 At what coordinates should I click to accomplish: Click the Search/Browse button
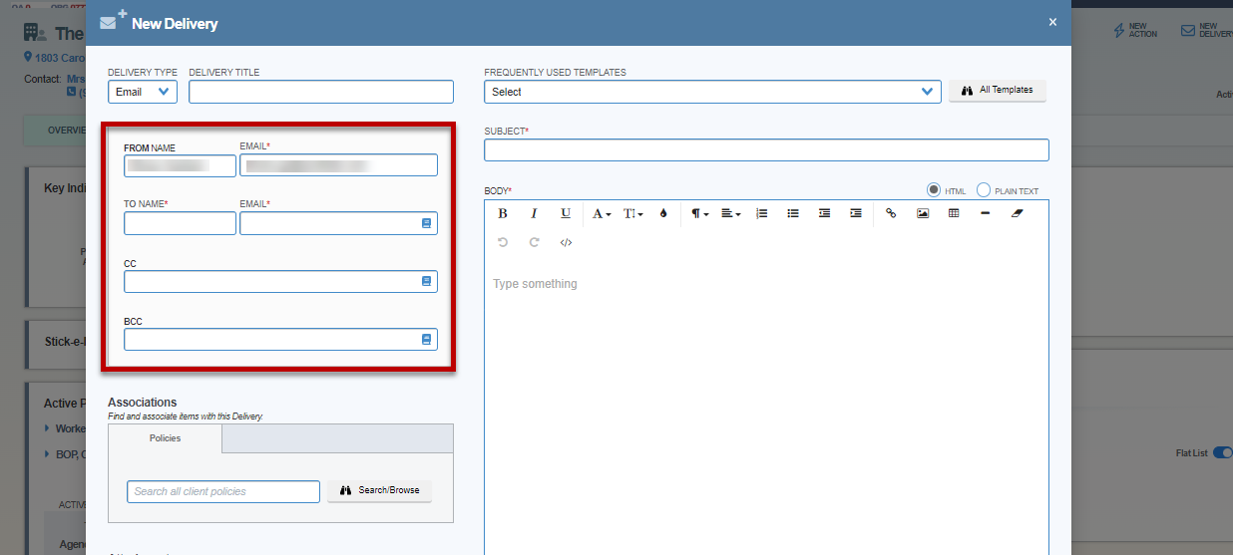379,490
